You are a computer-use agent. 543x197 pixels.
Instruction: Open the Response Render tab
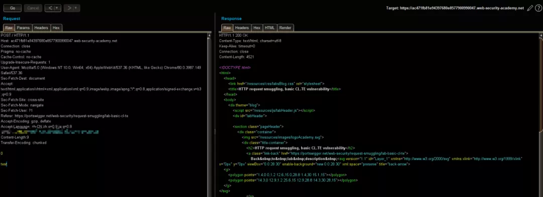[285, 28]
